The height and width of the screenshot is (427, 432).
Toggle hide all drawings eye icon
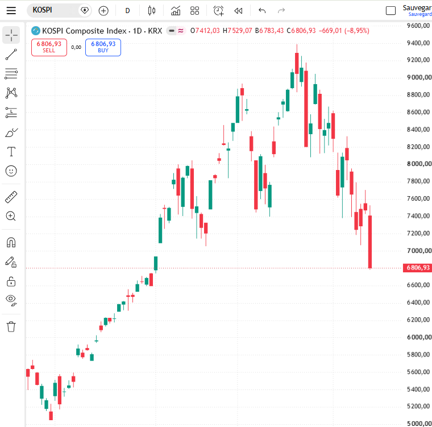(11, 300)
